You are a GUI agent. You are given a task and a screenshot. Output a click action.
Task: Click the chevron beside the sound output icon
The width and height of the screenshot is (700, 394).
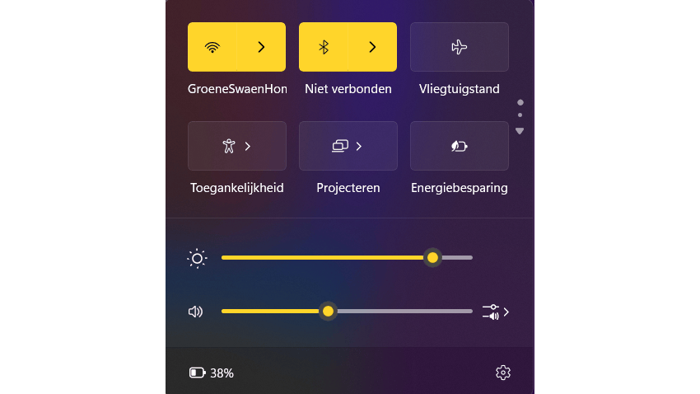506,312
